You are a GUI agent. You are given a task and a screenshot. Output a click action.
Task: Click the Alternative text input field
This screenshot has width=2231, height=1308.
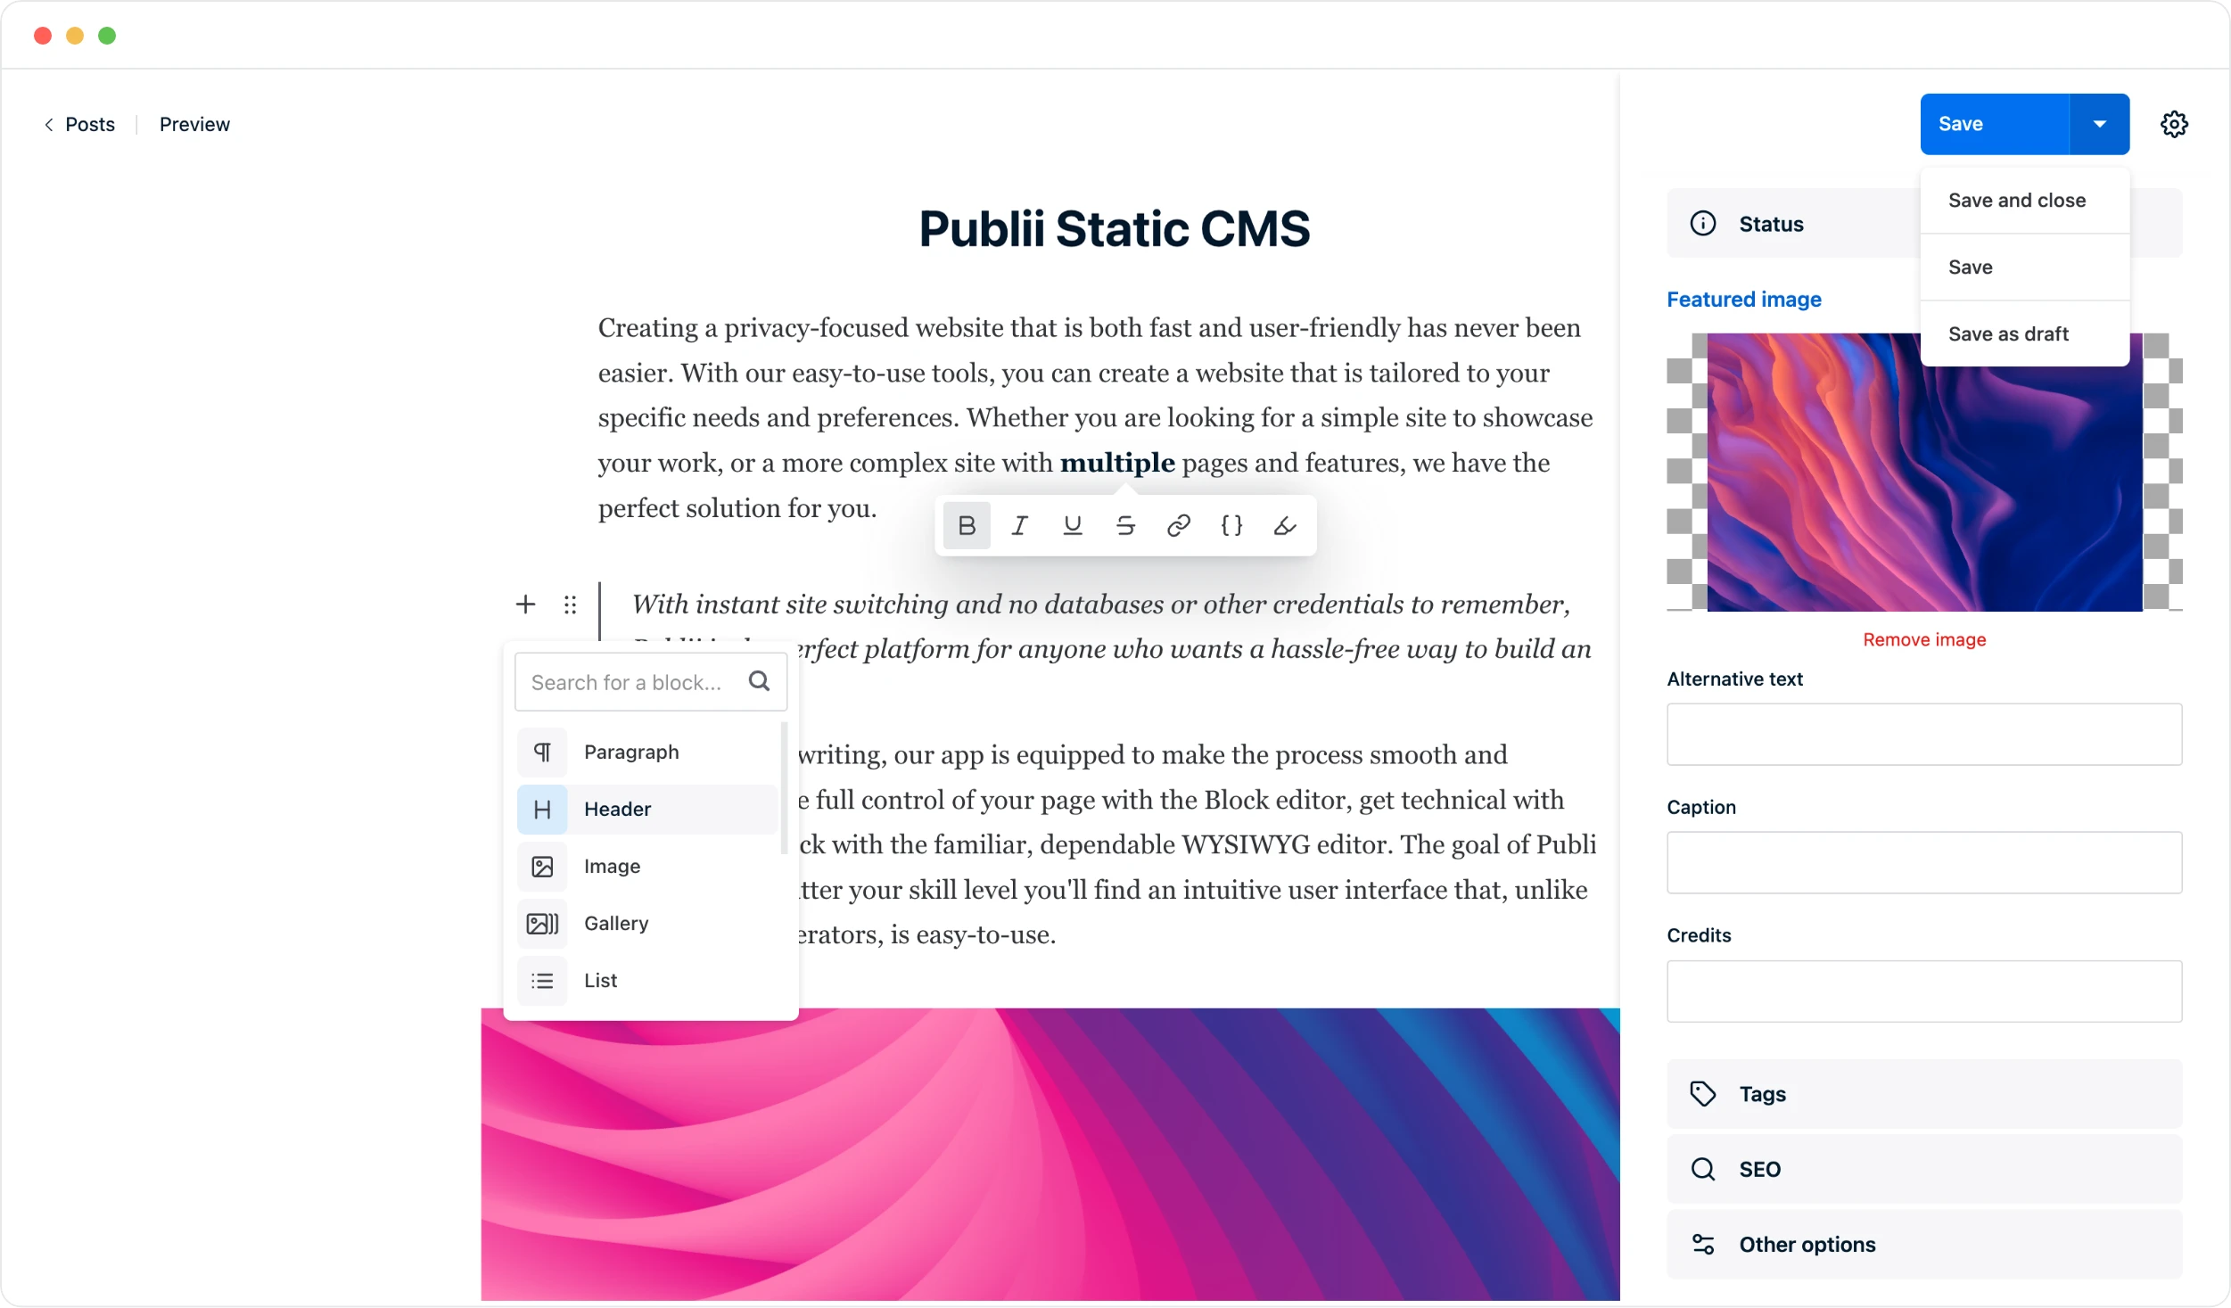tap(1924, 734)
